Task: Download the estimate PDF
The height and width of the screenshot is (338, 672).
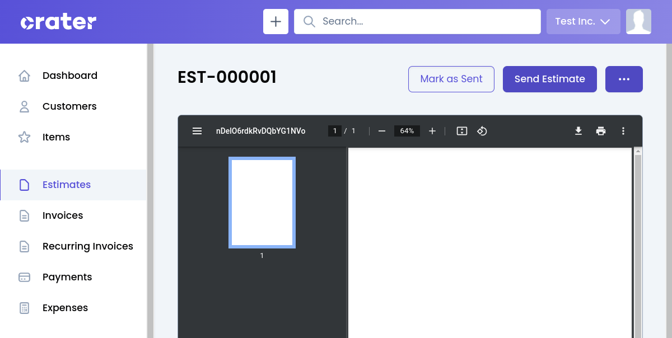Action: (x=578, y=131)
